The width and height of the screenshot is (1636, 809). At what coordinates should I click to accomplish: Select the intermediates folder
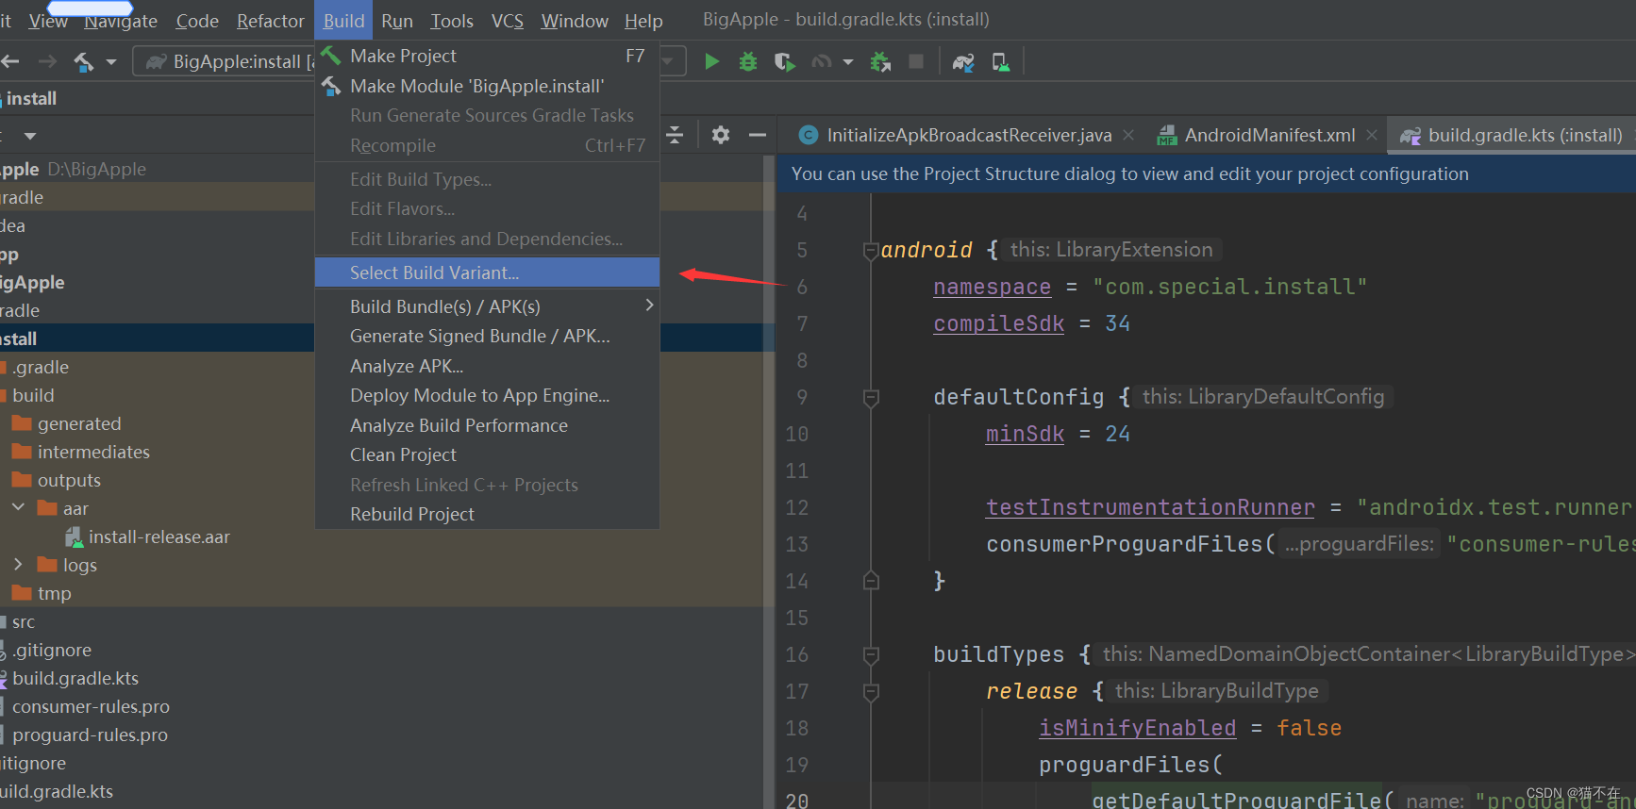pyautogui.click(x=81, y=452)
